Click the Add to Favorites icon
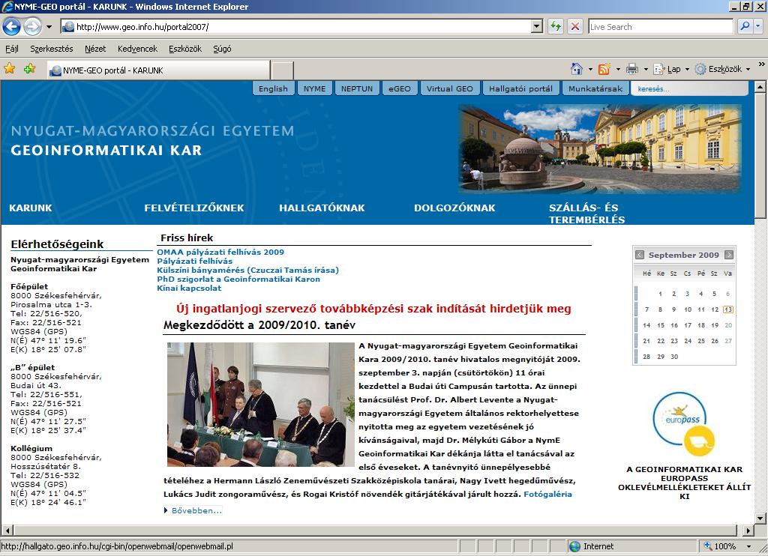The image size is (768, 556). point(29,68)
